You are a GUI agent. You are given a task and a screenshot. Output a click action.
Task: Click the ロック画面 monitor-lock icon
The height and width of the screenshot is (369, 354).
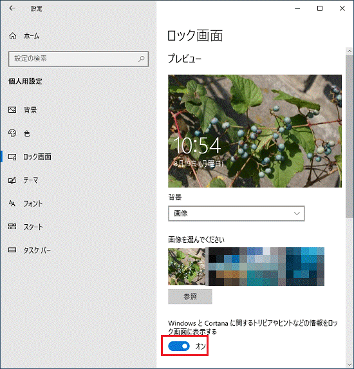[x=12, y=156]
